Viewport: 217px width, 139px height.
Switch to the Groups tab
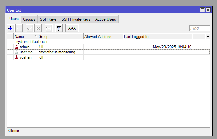click(x=29, y=19)
